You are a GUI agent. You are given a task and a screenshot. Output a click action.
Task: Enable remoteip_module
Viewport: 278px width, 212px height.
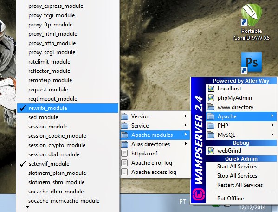[x=68, y=80]
